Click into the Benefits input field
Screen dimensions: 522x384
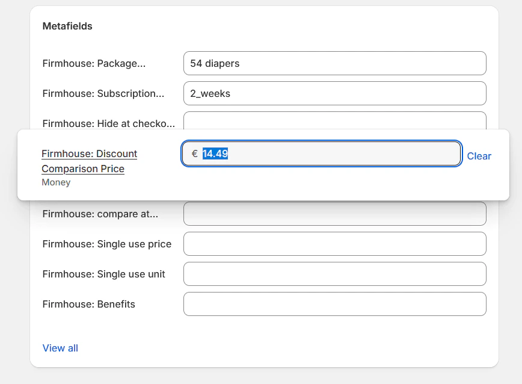click(334, 304)
